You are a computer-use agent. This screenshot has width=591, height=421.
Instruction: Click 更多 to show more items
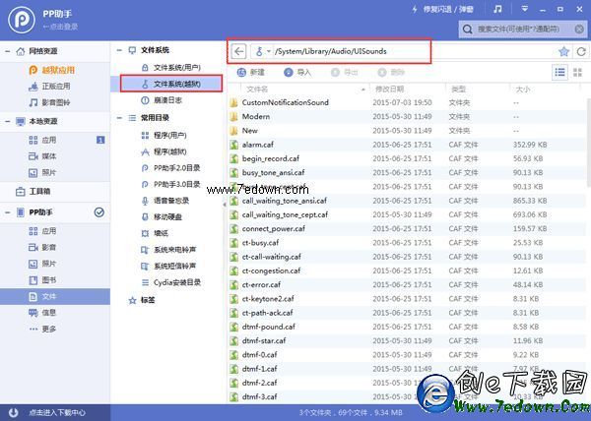point(42,329)
